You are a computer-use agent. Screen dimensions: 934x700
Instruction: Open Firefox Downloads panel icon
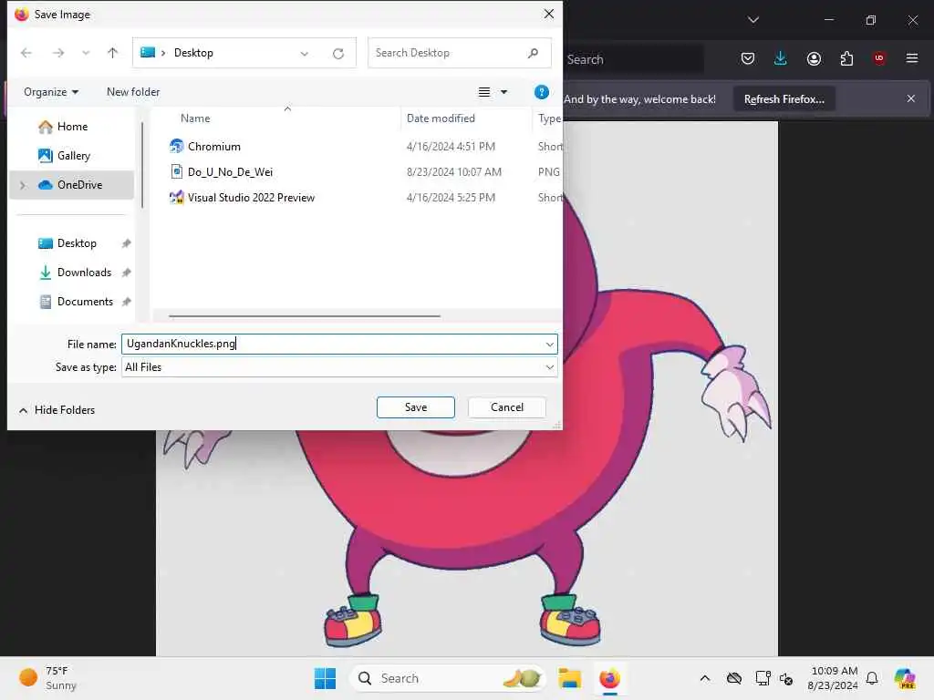point(781,58)
